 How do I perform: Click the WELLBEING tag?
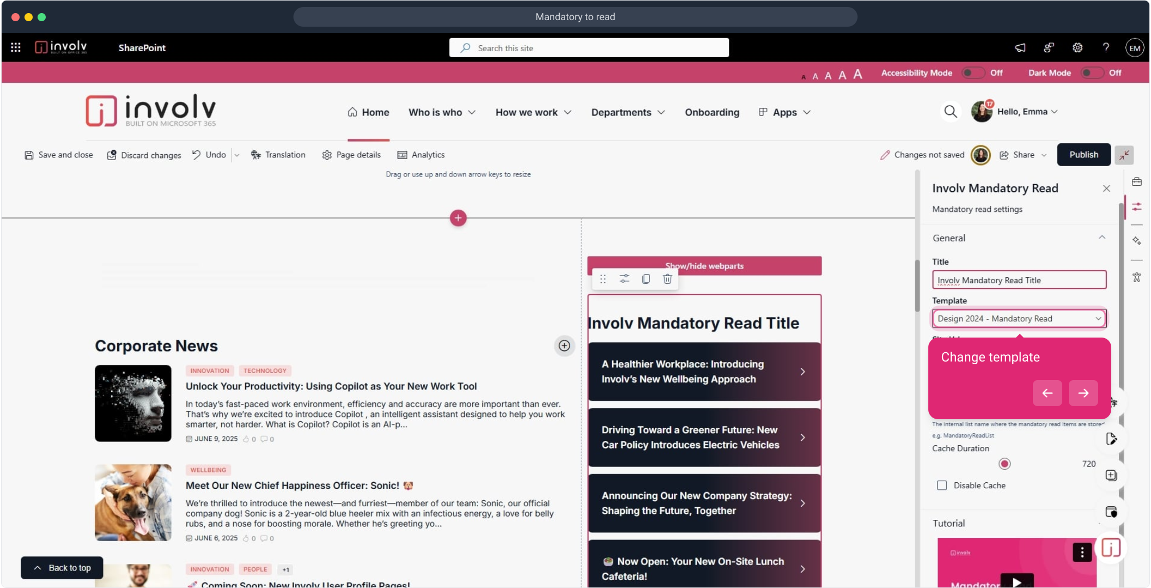(208, 470)
